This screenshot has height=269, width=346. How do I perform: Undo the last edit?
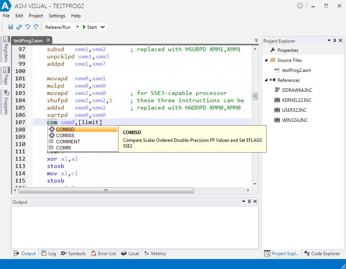point(27,27)
